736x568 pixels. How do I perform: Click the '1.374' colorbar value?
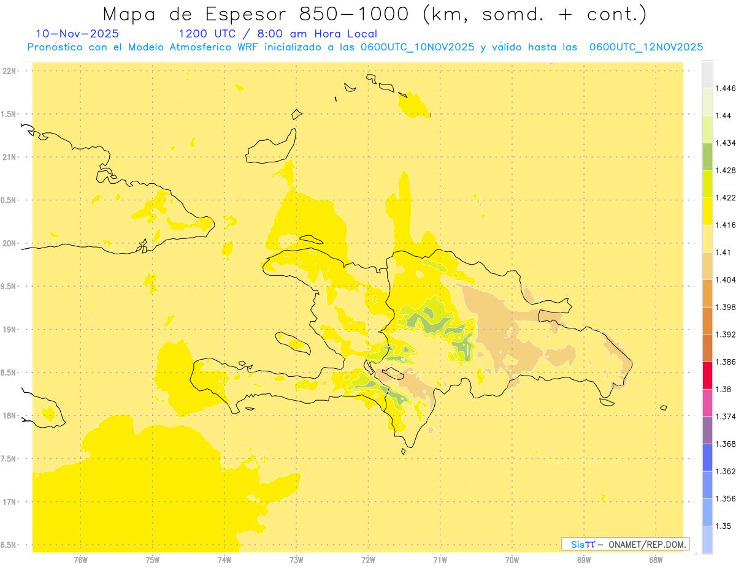(x=725, y=417)
